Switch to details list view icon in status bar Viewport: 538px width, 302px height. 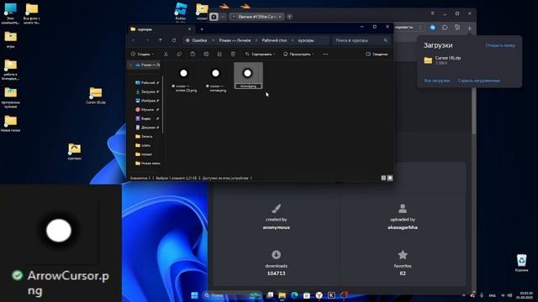383,178
